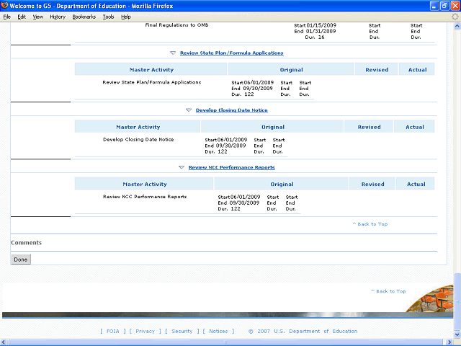This screenshot has height=346, width=461.
Task: Open the Security footer link
Action: tap(182, 332)
